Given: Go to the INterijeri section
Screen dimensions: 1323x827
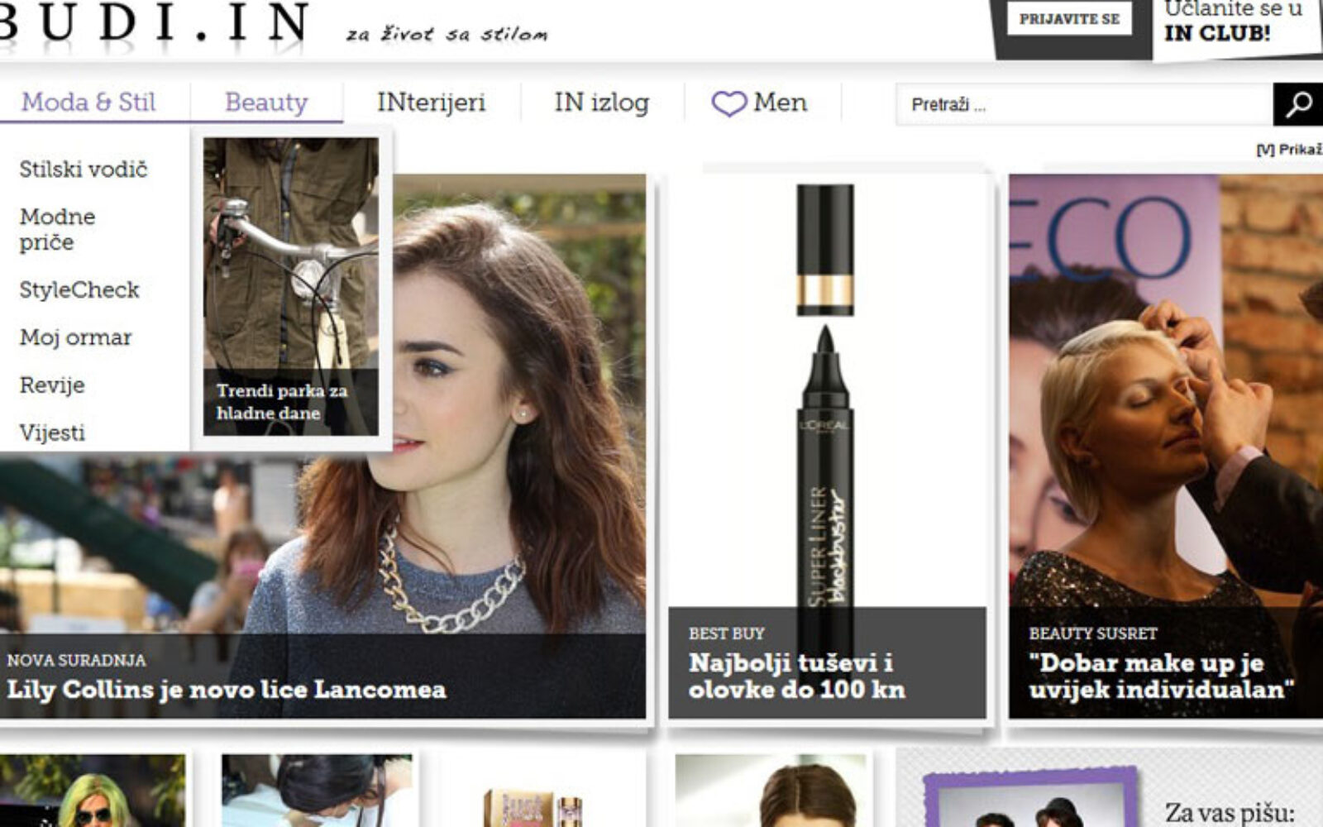Looking at the screenshot, I should click(431, 103).
